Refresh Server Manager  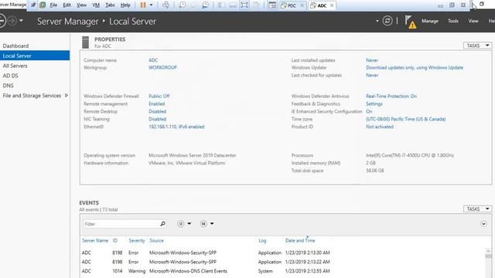(x=387, y=21)
